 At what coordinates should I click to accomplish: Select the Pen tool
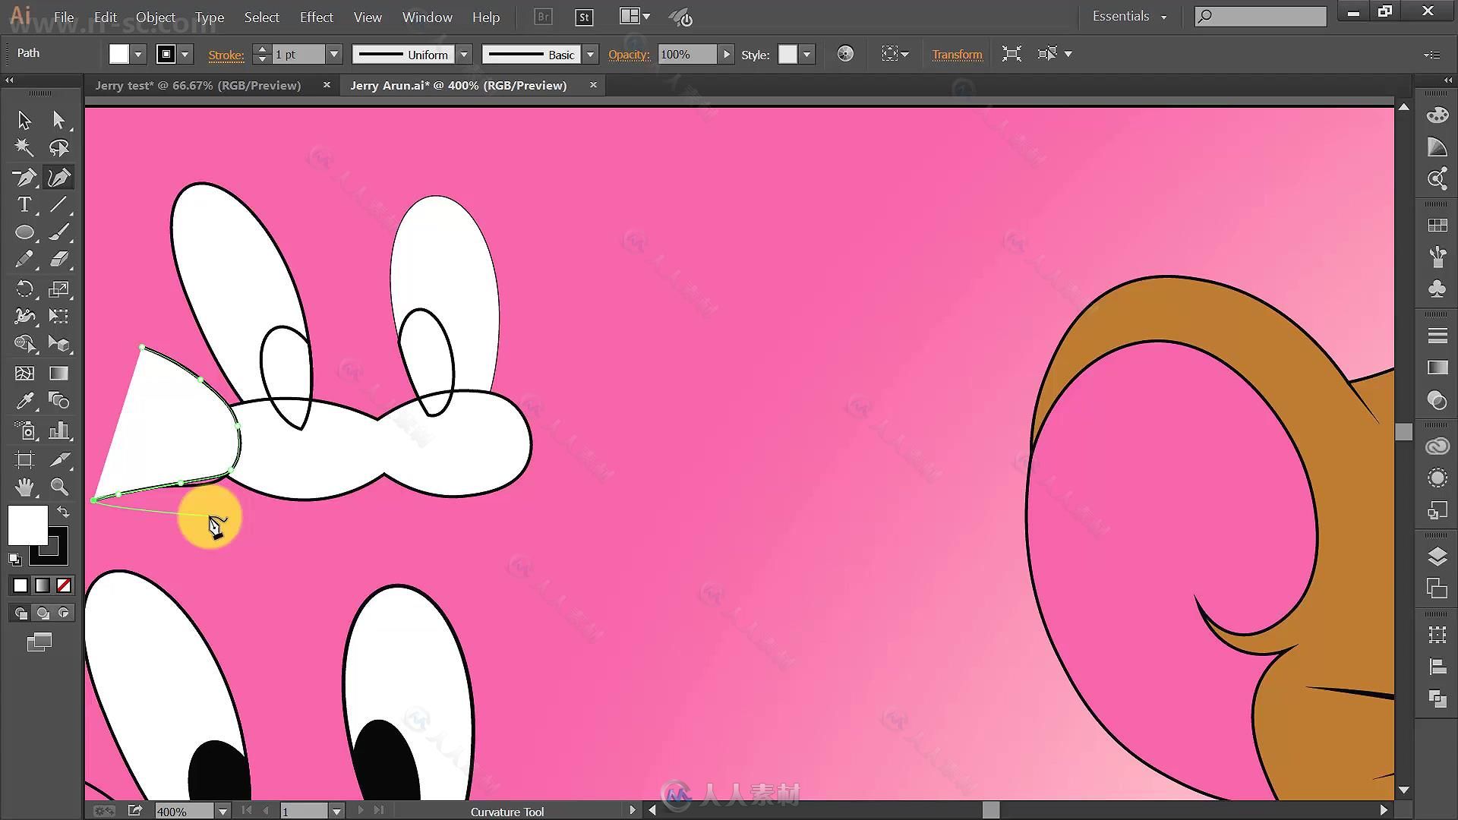coord(24,177)
